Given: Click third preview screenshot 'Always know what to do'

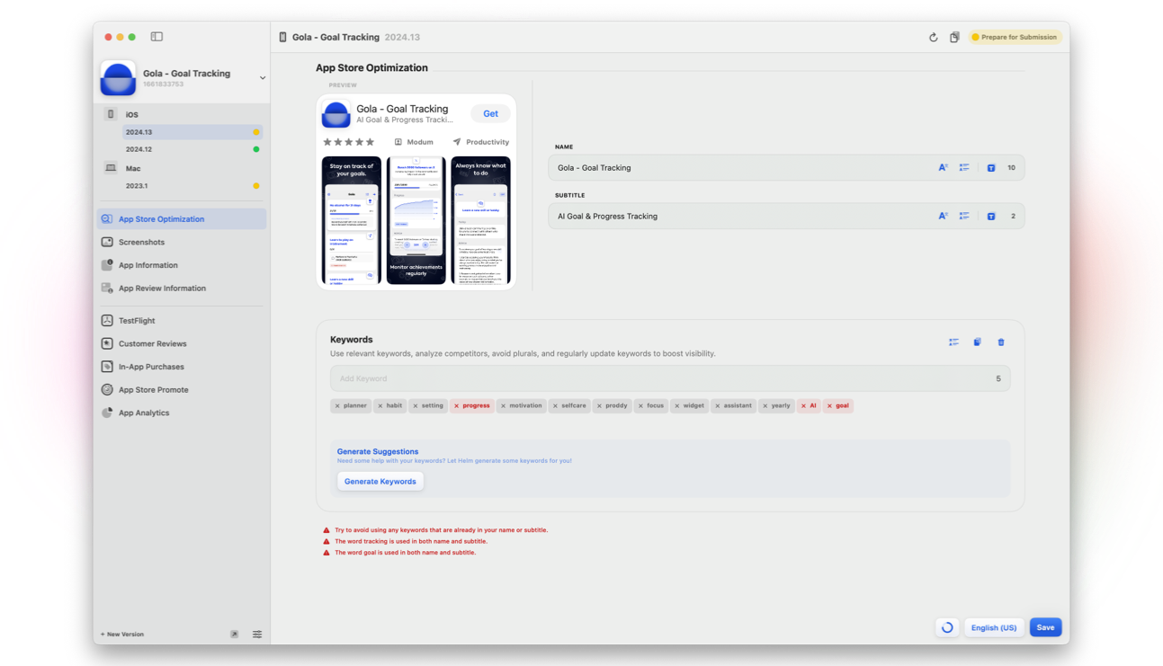Looking at the screenshot, I should coord(480,220).
